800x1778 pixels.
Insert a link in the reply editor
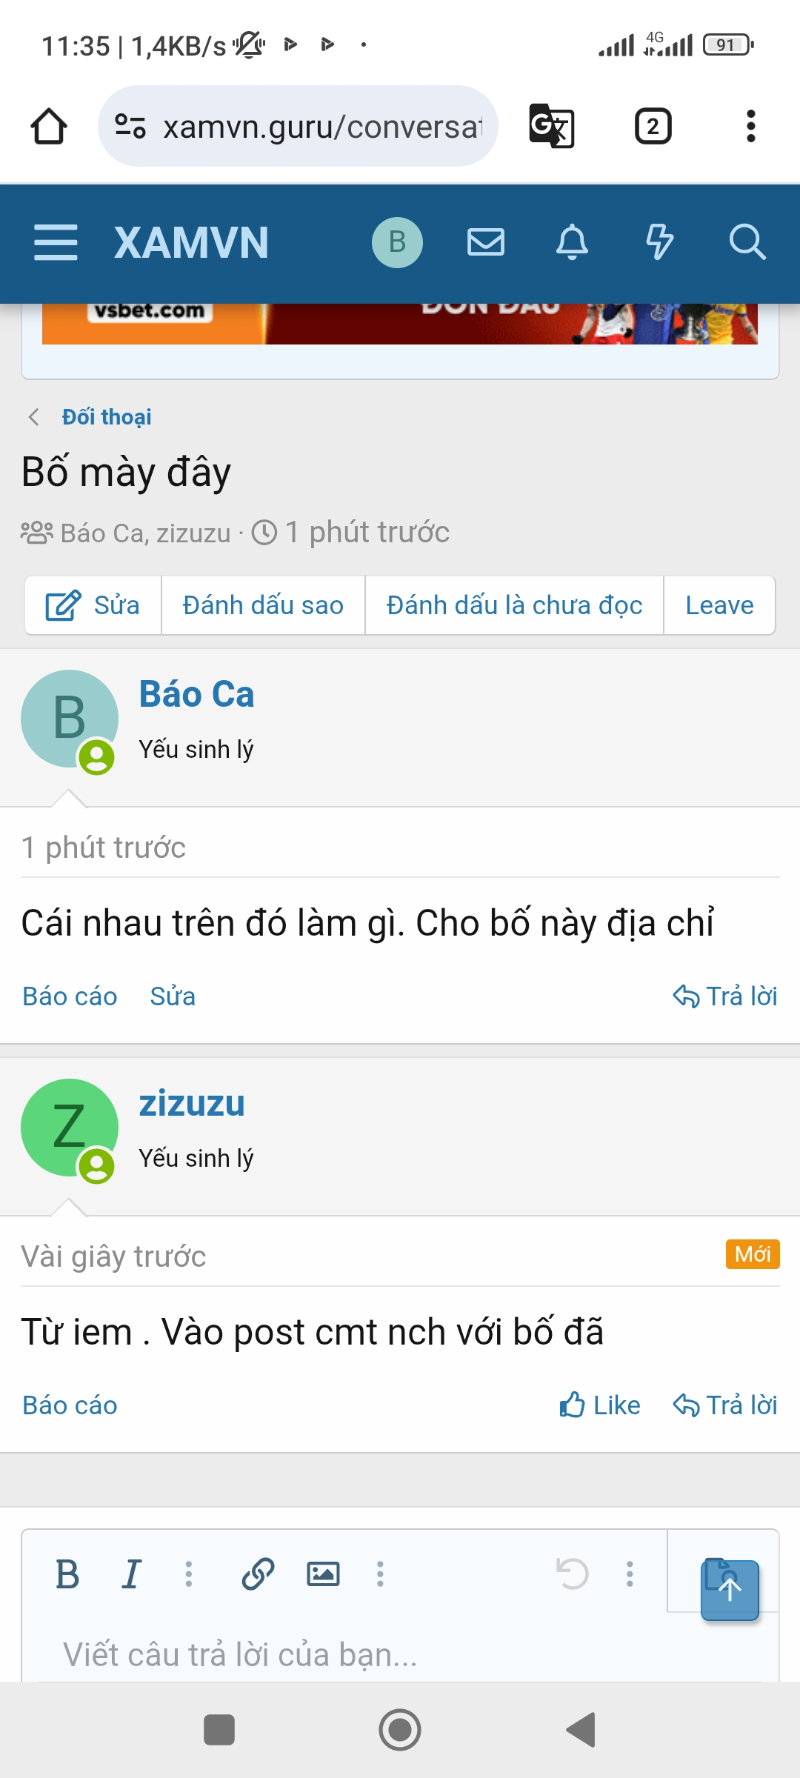[x=258, y=1574]
